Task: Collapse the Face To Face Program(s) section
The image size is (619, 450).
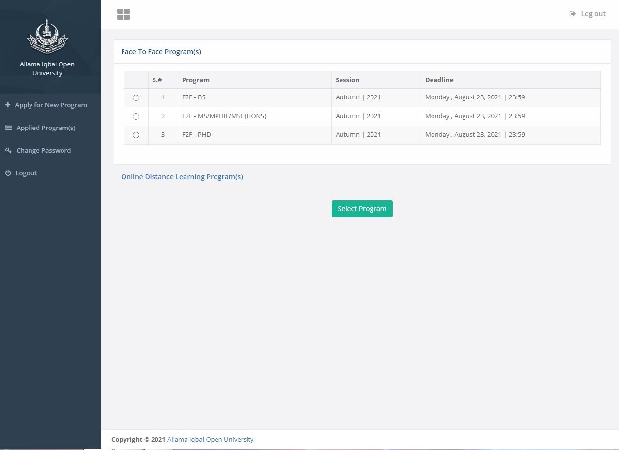Action: pyautogui.click(x=161, y=52)
